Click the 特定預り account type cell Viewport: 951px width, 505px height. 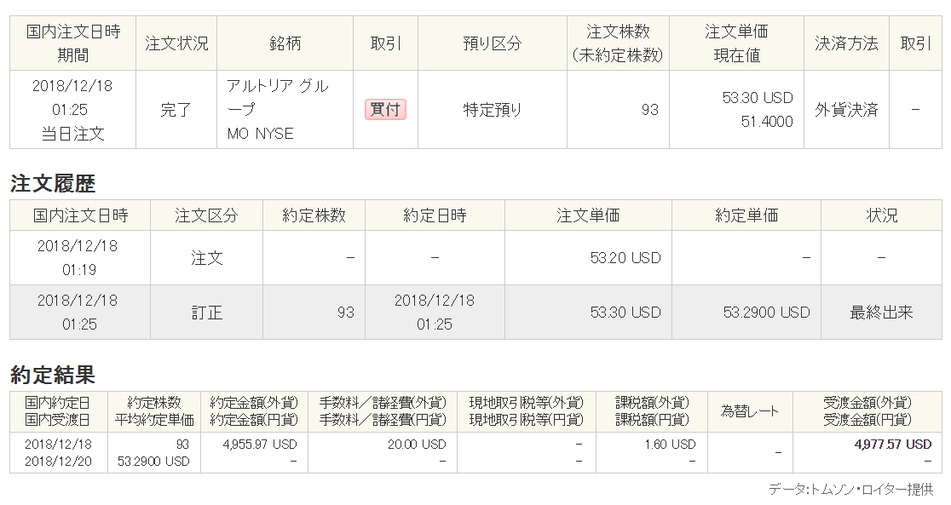492,110
